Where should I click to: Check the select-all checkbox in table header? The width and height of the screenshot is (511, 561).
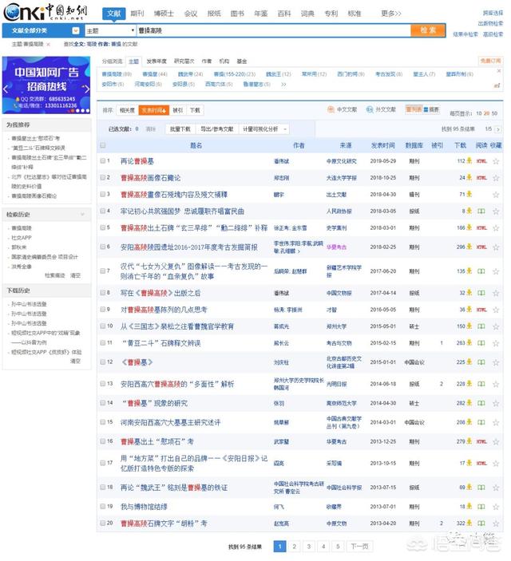(103, 145)
